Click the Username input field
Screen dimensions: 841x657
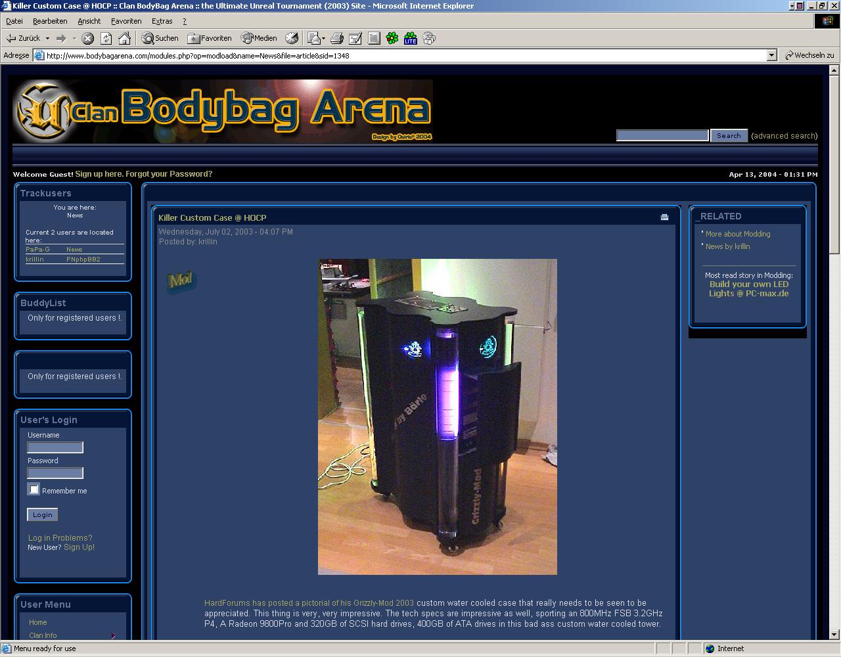(x=55, y=447)
